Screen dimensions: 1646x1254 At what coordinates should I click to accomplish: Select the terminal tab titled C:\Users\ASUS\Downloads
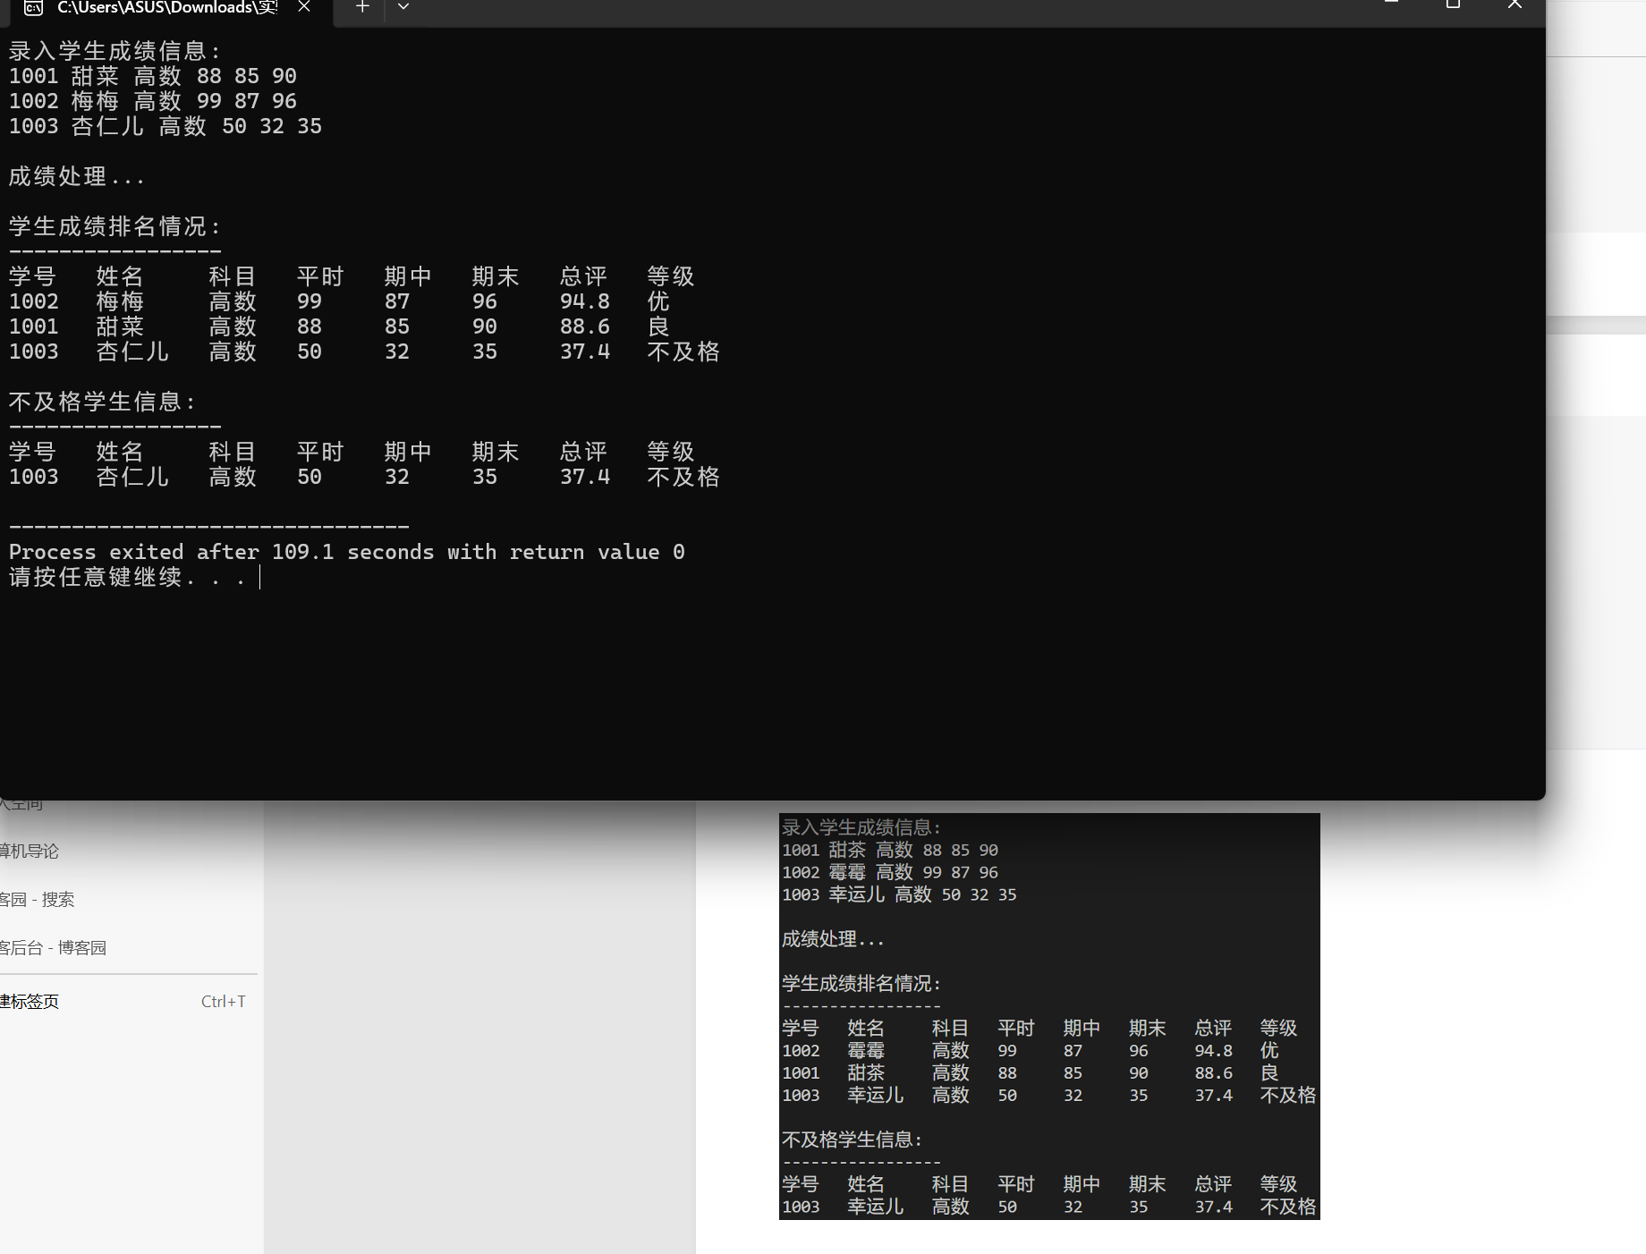coord(166,8)
